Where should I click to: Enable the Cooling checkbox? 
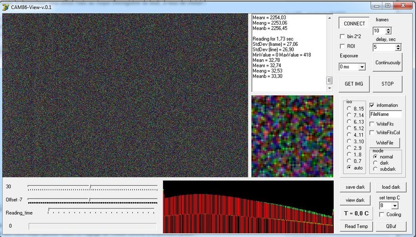coord(382,215)
